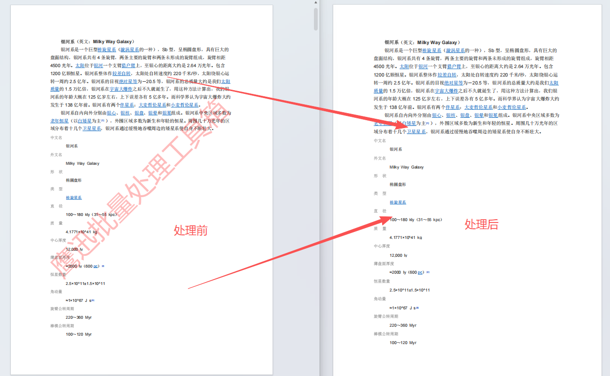Open the 棒旋星系 link in 处理后 first paragraph

(431, 50)
